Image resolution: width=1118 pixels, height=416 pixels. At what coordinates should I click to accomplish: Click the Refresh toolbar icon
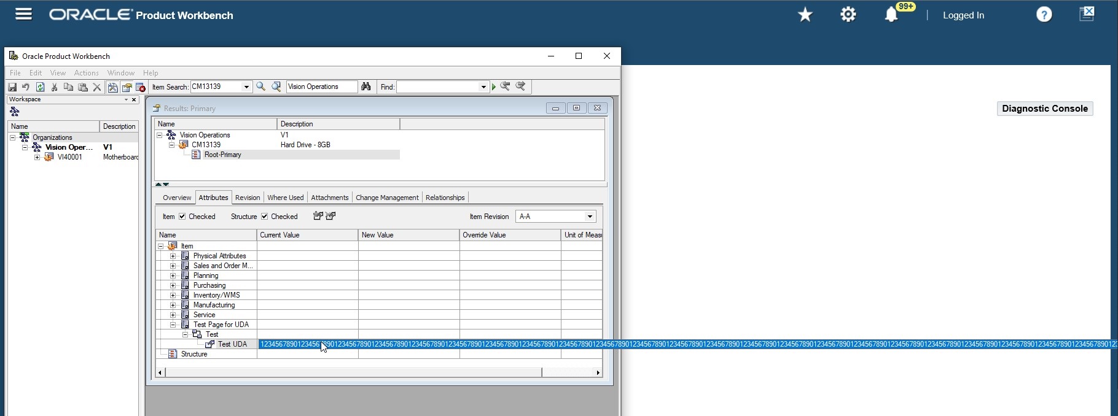click(x=40, y=87)
